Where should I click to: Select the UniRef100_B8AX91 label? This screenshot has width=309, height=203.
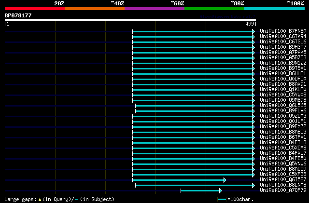(283, 84)
